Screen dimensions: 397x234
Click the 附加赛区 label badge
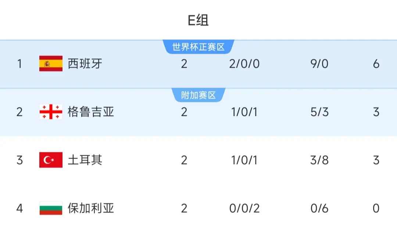(198, 95)
